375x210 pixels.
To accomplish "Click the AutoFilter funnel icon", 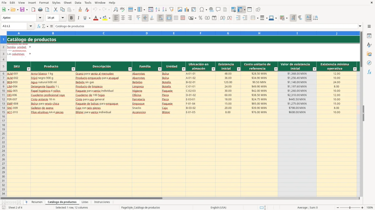I will 171,10.
